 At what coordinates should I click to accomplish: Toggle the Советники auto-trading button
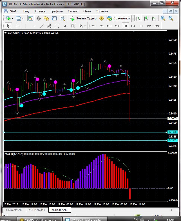[119, 18]
